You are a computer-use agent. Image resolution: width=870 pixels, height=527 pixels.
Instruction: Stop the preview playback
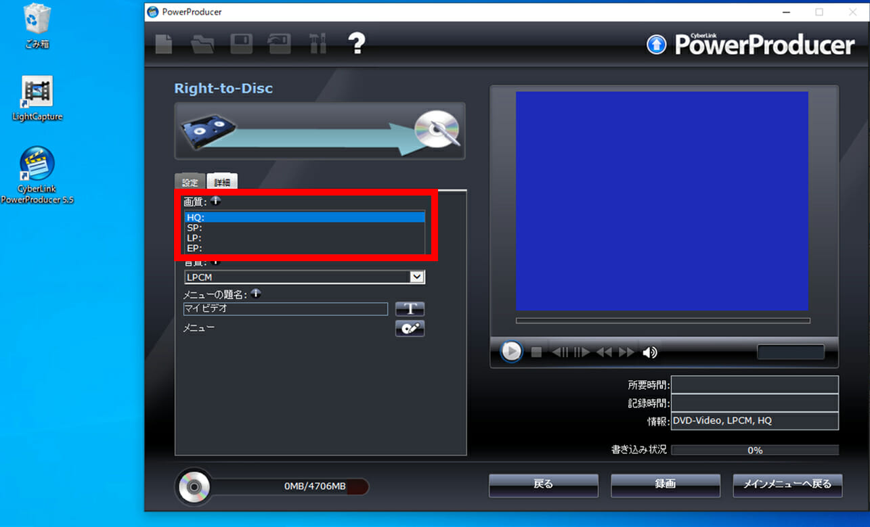536,352
